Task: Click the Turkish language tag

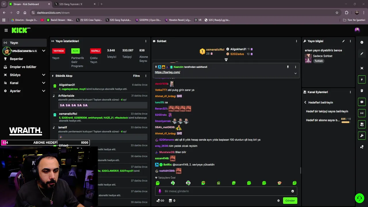Action: point(319,61)
